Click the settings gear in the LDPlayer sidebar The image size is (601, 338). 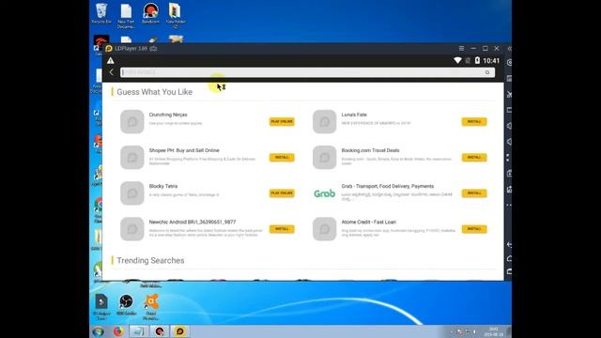point(509,63)
